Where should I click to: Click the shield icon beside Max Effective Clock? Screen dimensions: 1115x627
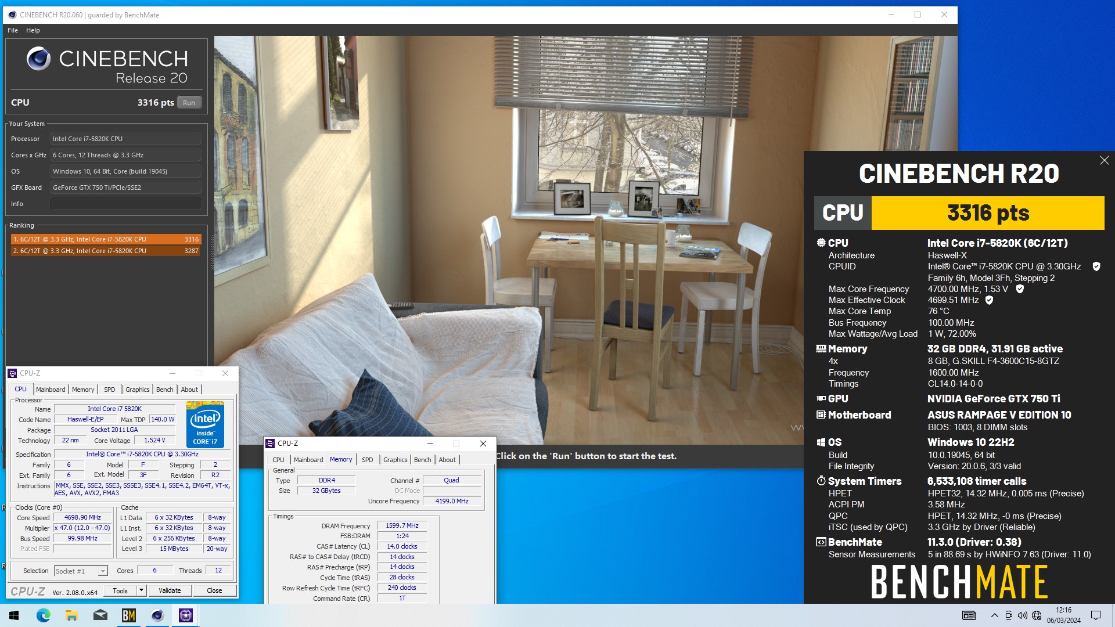pos(989,300)
